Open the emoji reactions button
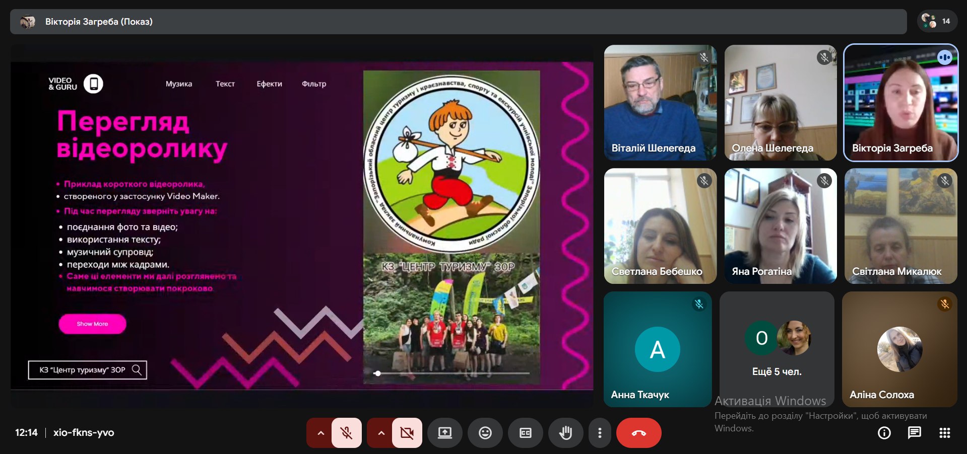Viewport: 967px width, 454px height. coord(485,433)
